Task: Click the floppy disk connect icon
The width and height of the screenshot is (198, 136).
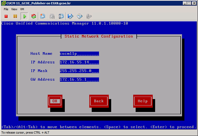Action: pyautogui.click(x=70, y=16)
